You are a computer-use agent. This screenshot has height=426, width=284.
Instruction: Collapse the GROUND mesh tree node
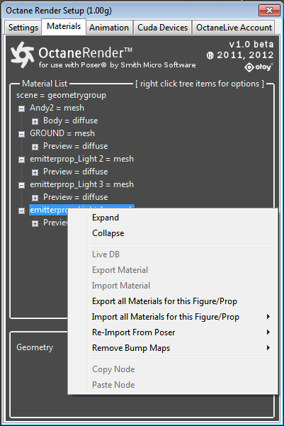21,134
